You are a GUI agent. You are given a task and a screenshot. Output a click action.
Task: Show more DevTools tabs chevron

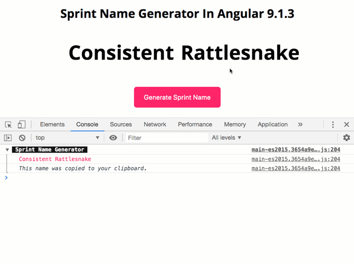coord(300,124)
